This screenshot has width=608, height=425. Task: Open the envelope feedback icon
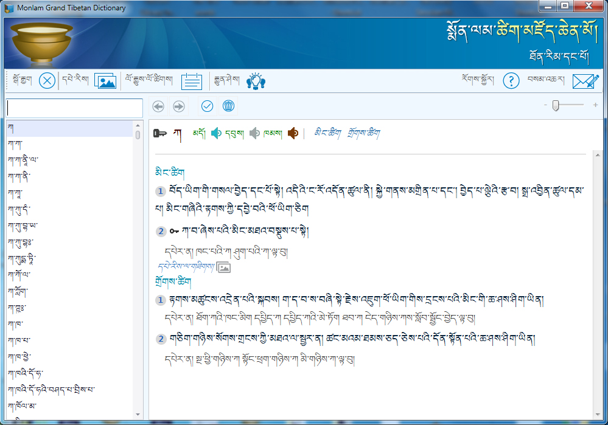click(586, 81)
